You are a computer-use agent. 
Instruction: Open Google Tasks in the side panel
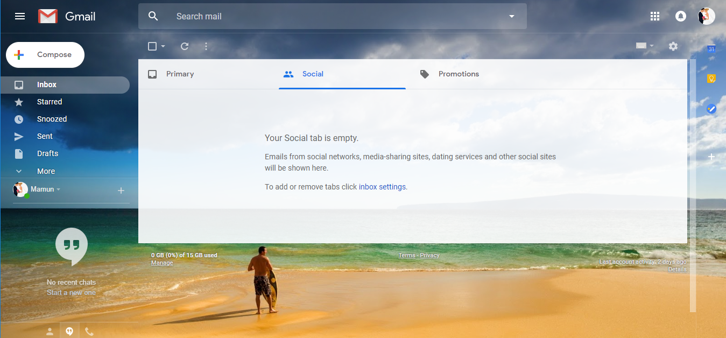711,109
